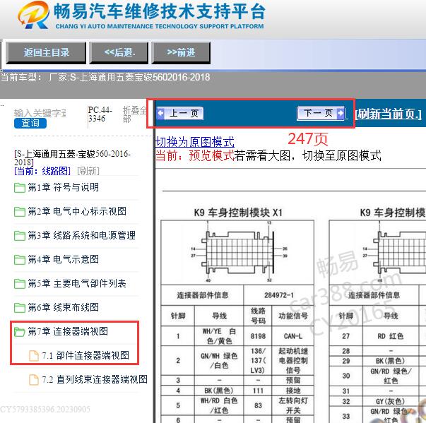The image size is (426, 423).
Task: Click the left arrow icon beside 上一页
Action: click(x=161, y=113)
